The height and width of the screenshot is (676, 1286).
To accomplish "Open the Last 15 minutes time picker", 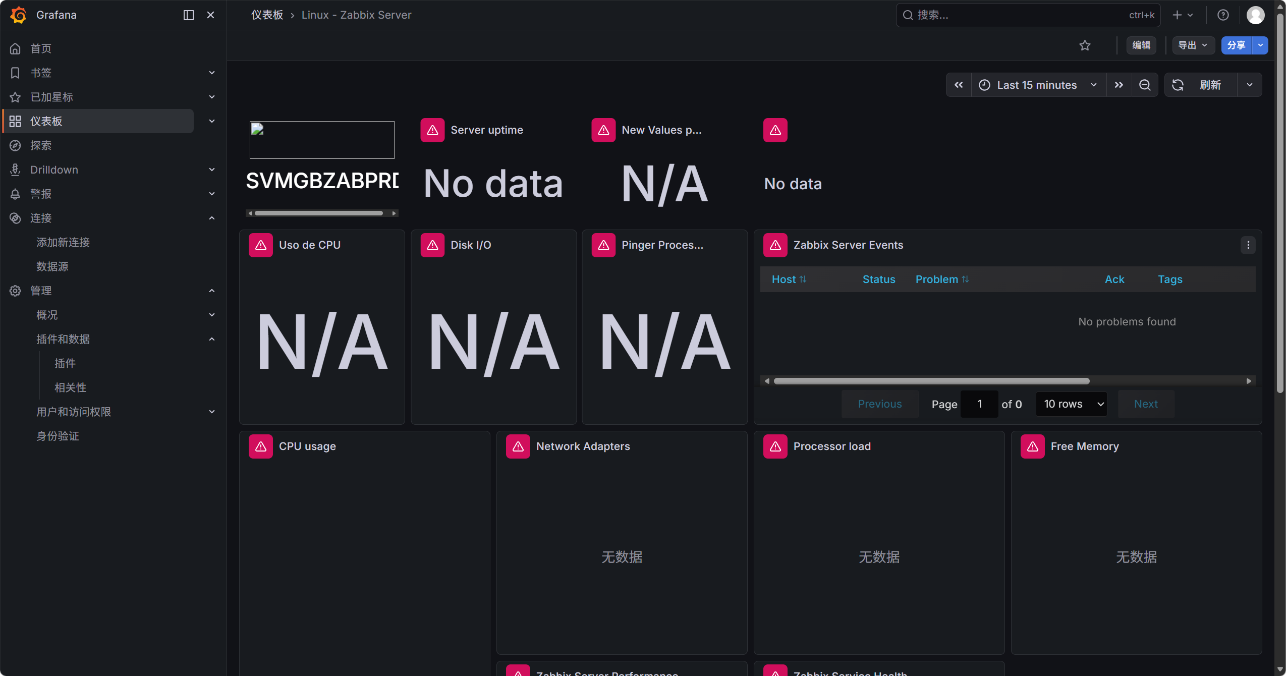I will point(1039,85).
